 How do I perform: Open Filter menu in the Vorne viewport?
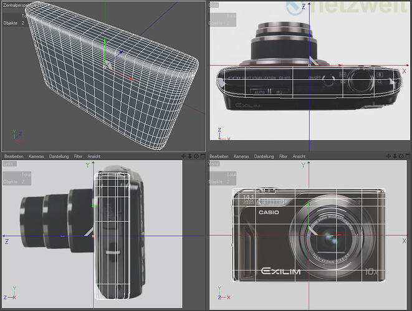[283, 156]
